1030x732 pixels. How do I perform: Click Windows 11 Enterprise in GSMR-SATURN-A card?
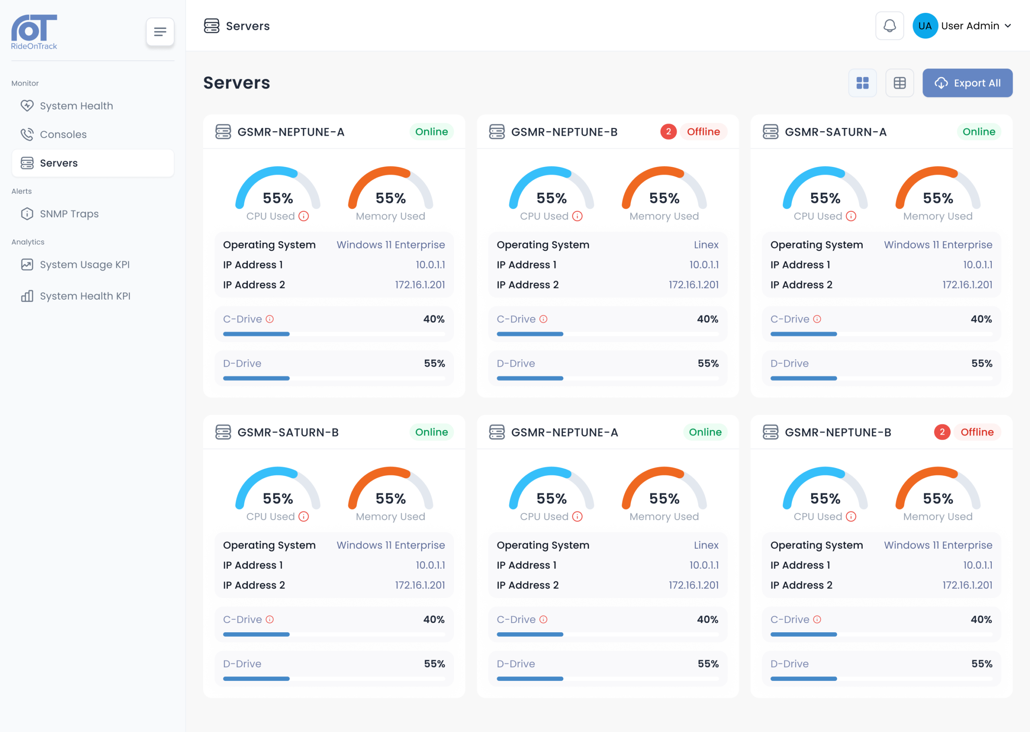[938, 245]
